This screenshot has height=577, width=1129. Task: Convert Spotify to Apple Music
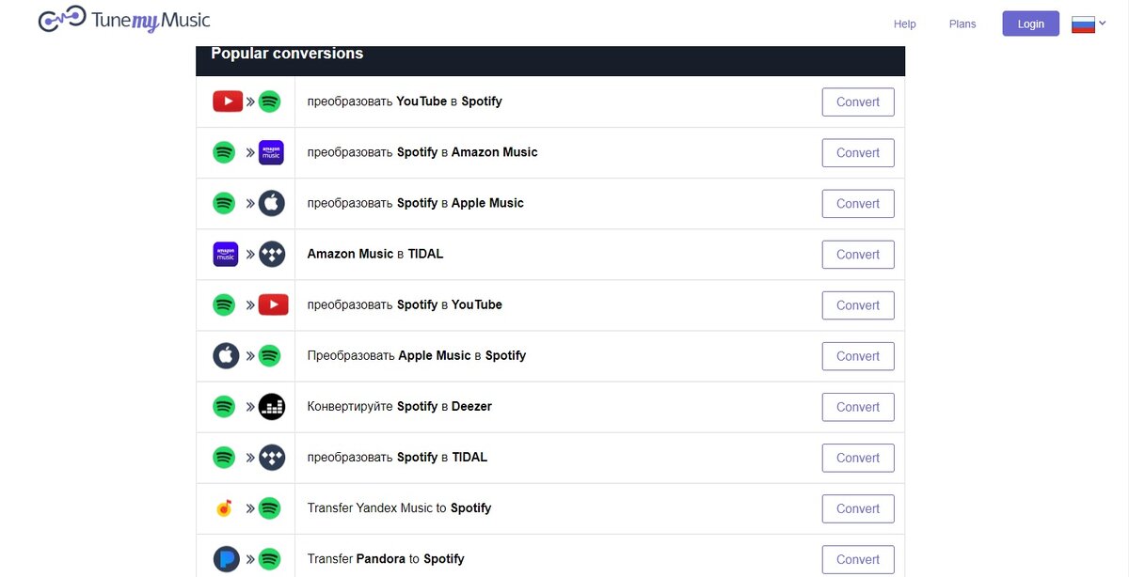click(858, 203)
